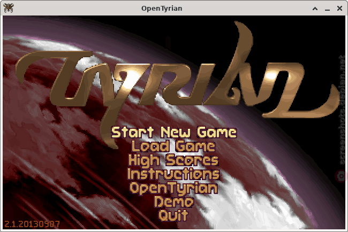This screenshot has width=348, height=232.
Task: Minimize the OpenTyrian window
Action: pyautogui.click(x=327, y=9)
